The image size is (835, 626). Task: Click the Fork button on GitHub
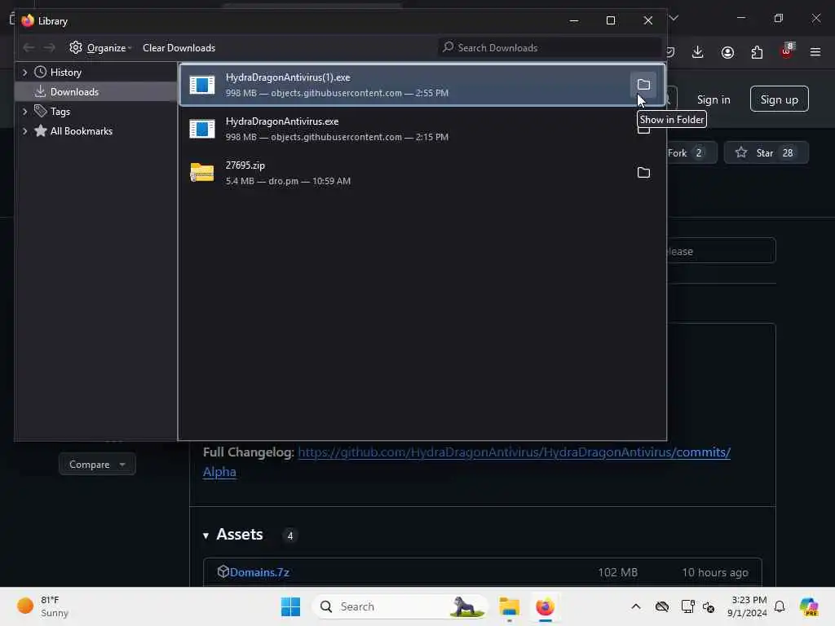coord(690,152)
